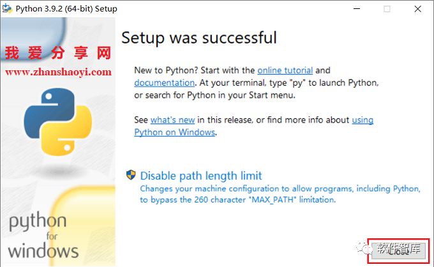Click the MAX_PATH limitation description text
This screenshot has height=267, width=434.
280,194
